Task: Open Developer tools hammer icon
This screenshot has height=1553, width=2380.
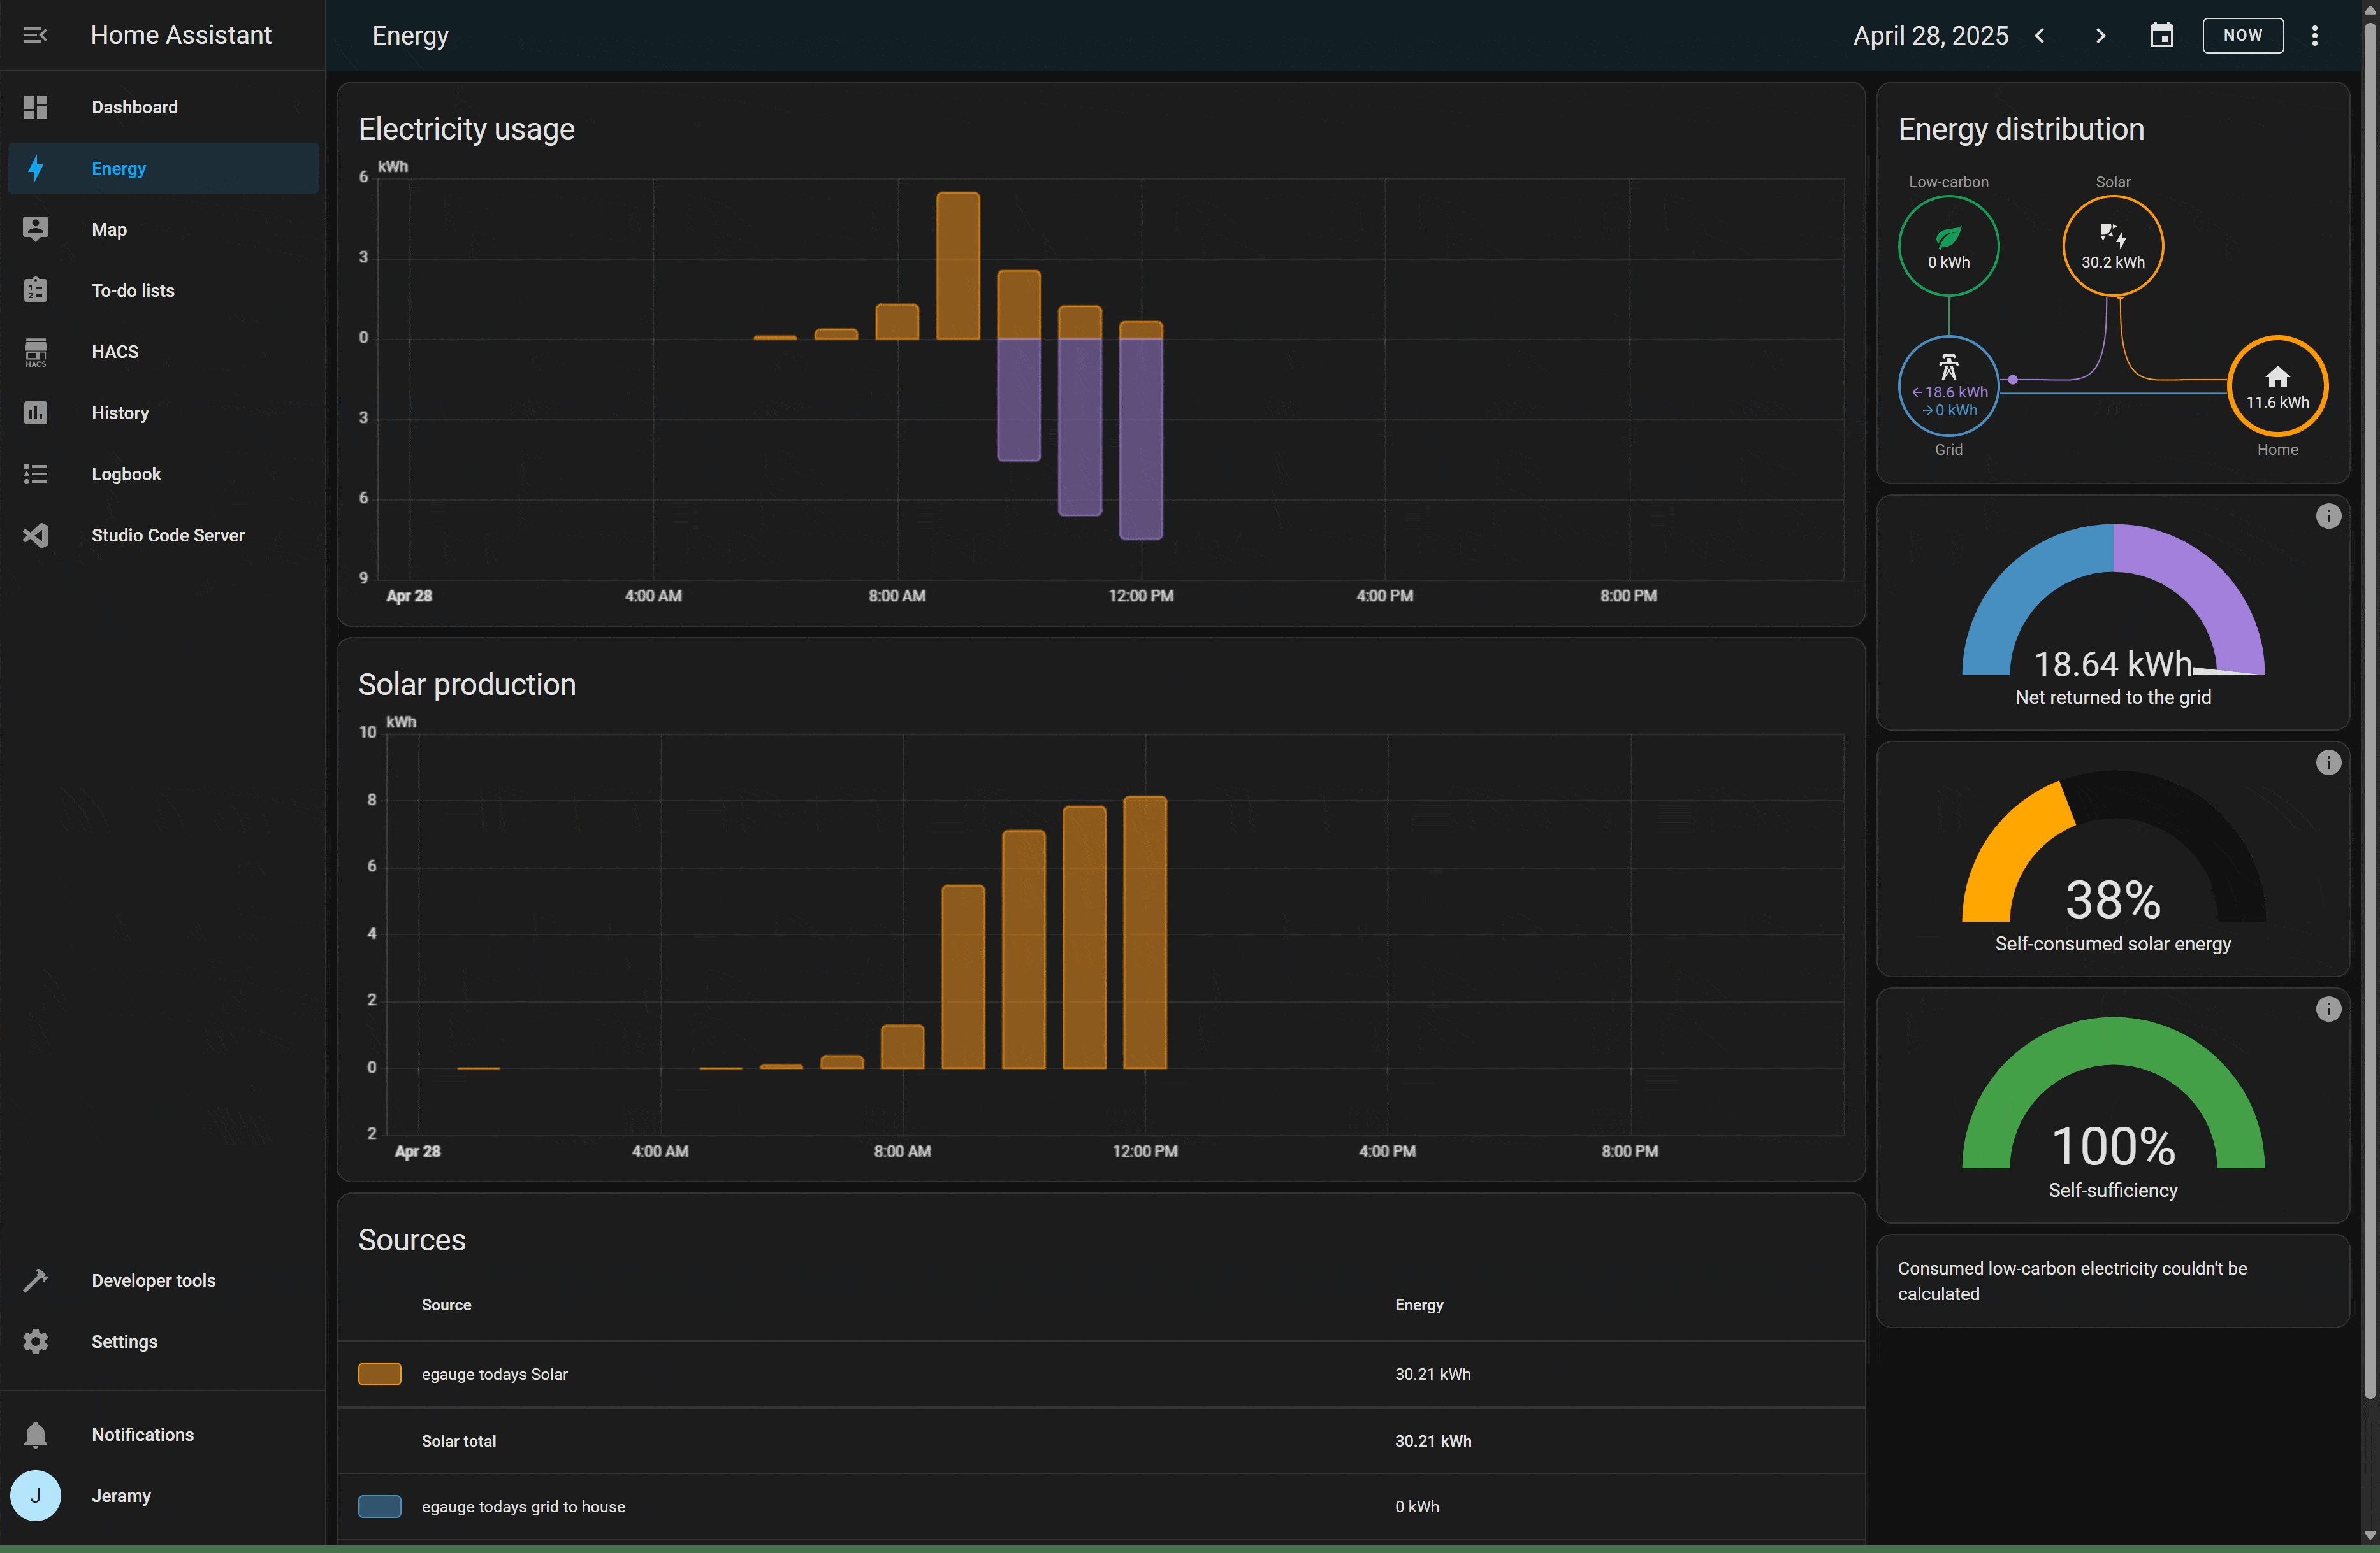Action: 36,1280
